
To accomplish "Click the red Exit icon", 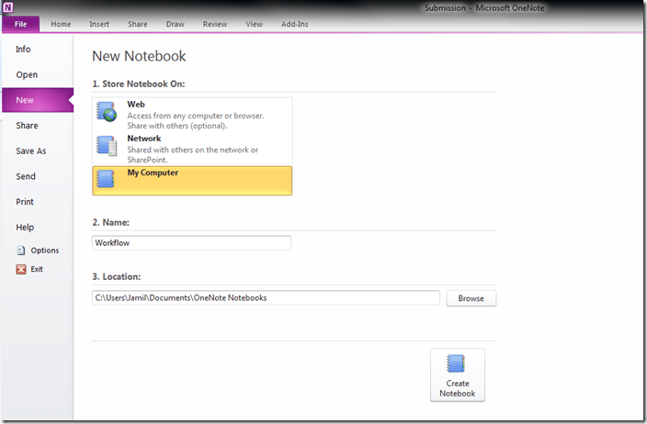I will 21,269.
